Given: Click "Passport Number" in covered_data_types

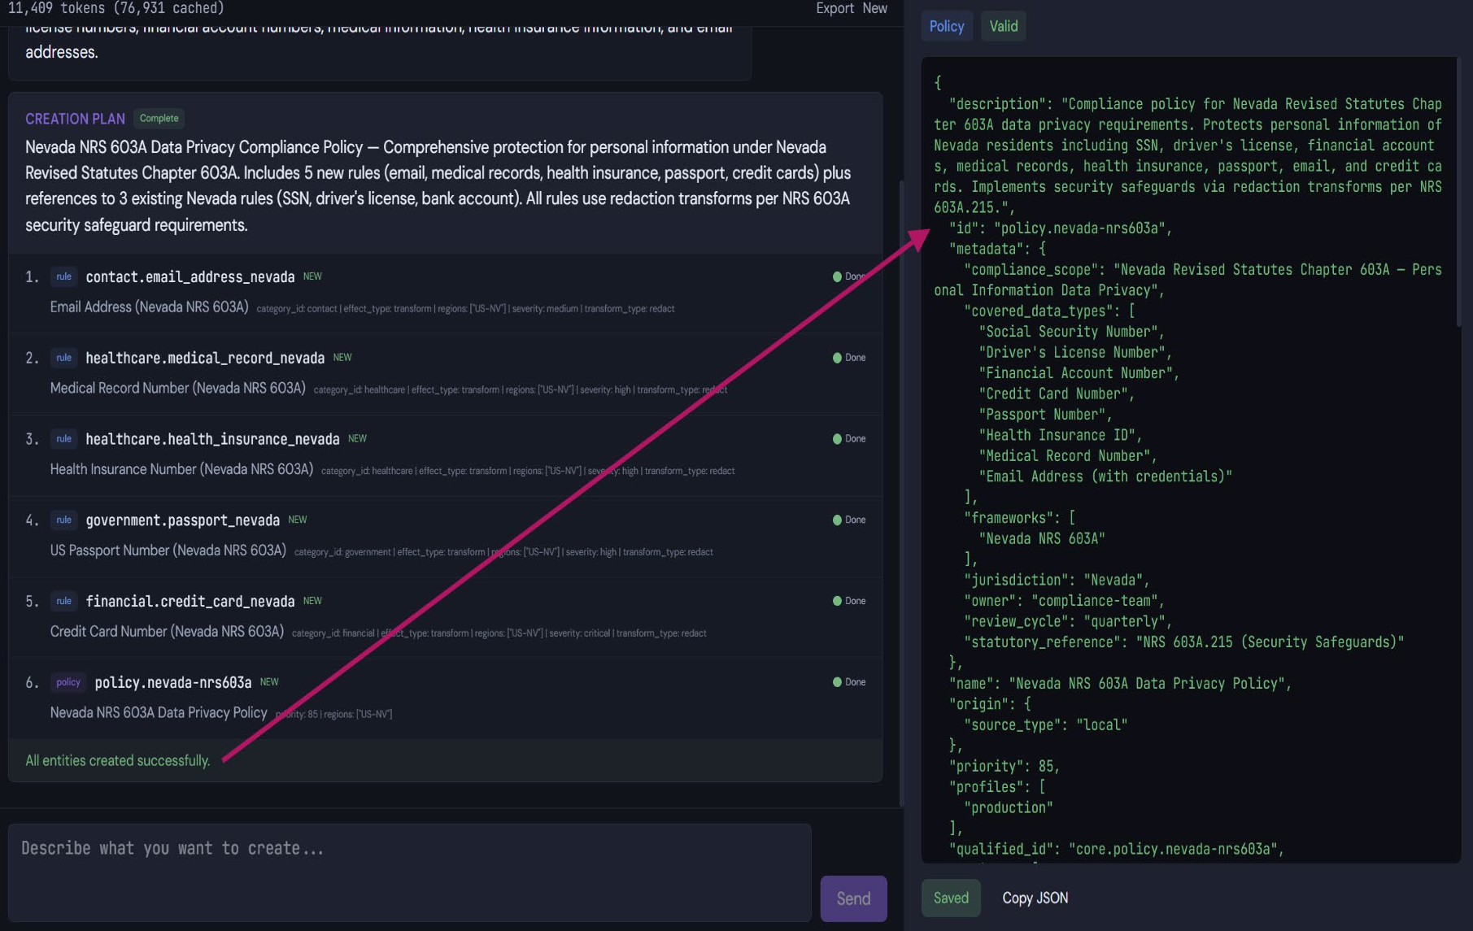Looking at the screenshot, I should tap(1045, 415).
